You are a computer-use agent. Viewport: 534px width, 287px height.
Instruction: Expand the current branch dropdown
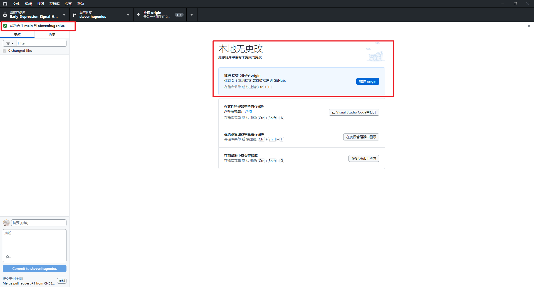coord(128,15)
